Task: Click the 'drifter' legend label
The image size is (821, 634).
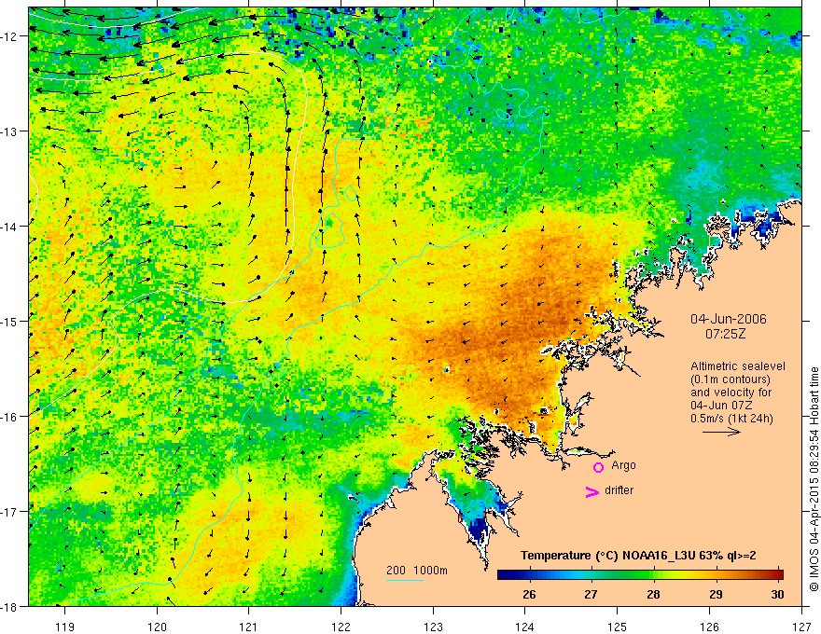Action: tap(619, 490)
